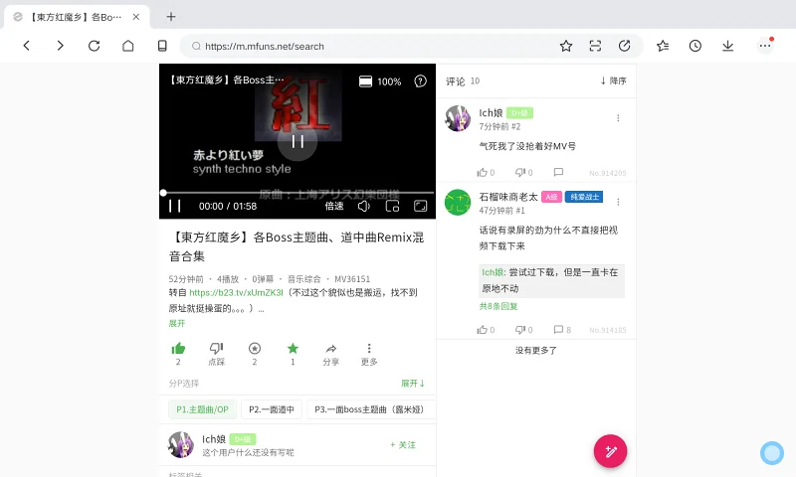Follow uploader with + 关注 button
The image size is (796, 477).
coord(403,444)
